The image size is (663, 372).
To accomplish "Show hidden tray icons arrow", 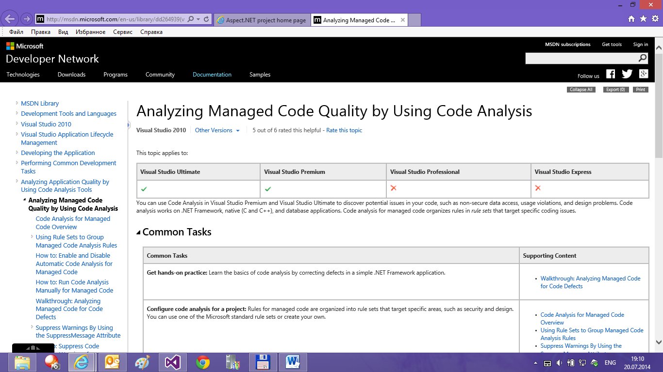I will tap(536, 363).
